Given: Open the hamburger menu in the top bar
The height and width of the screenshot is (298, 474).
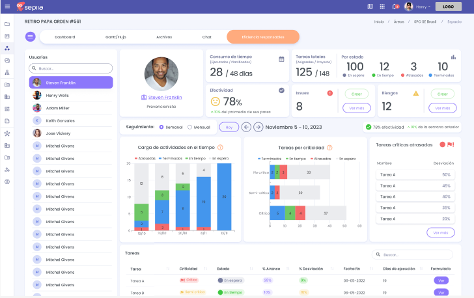Looking at the screenshot, I should (x=7, y=7).
